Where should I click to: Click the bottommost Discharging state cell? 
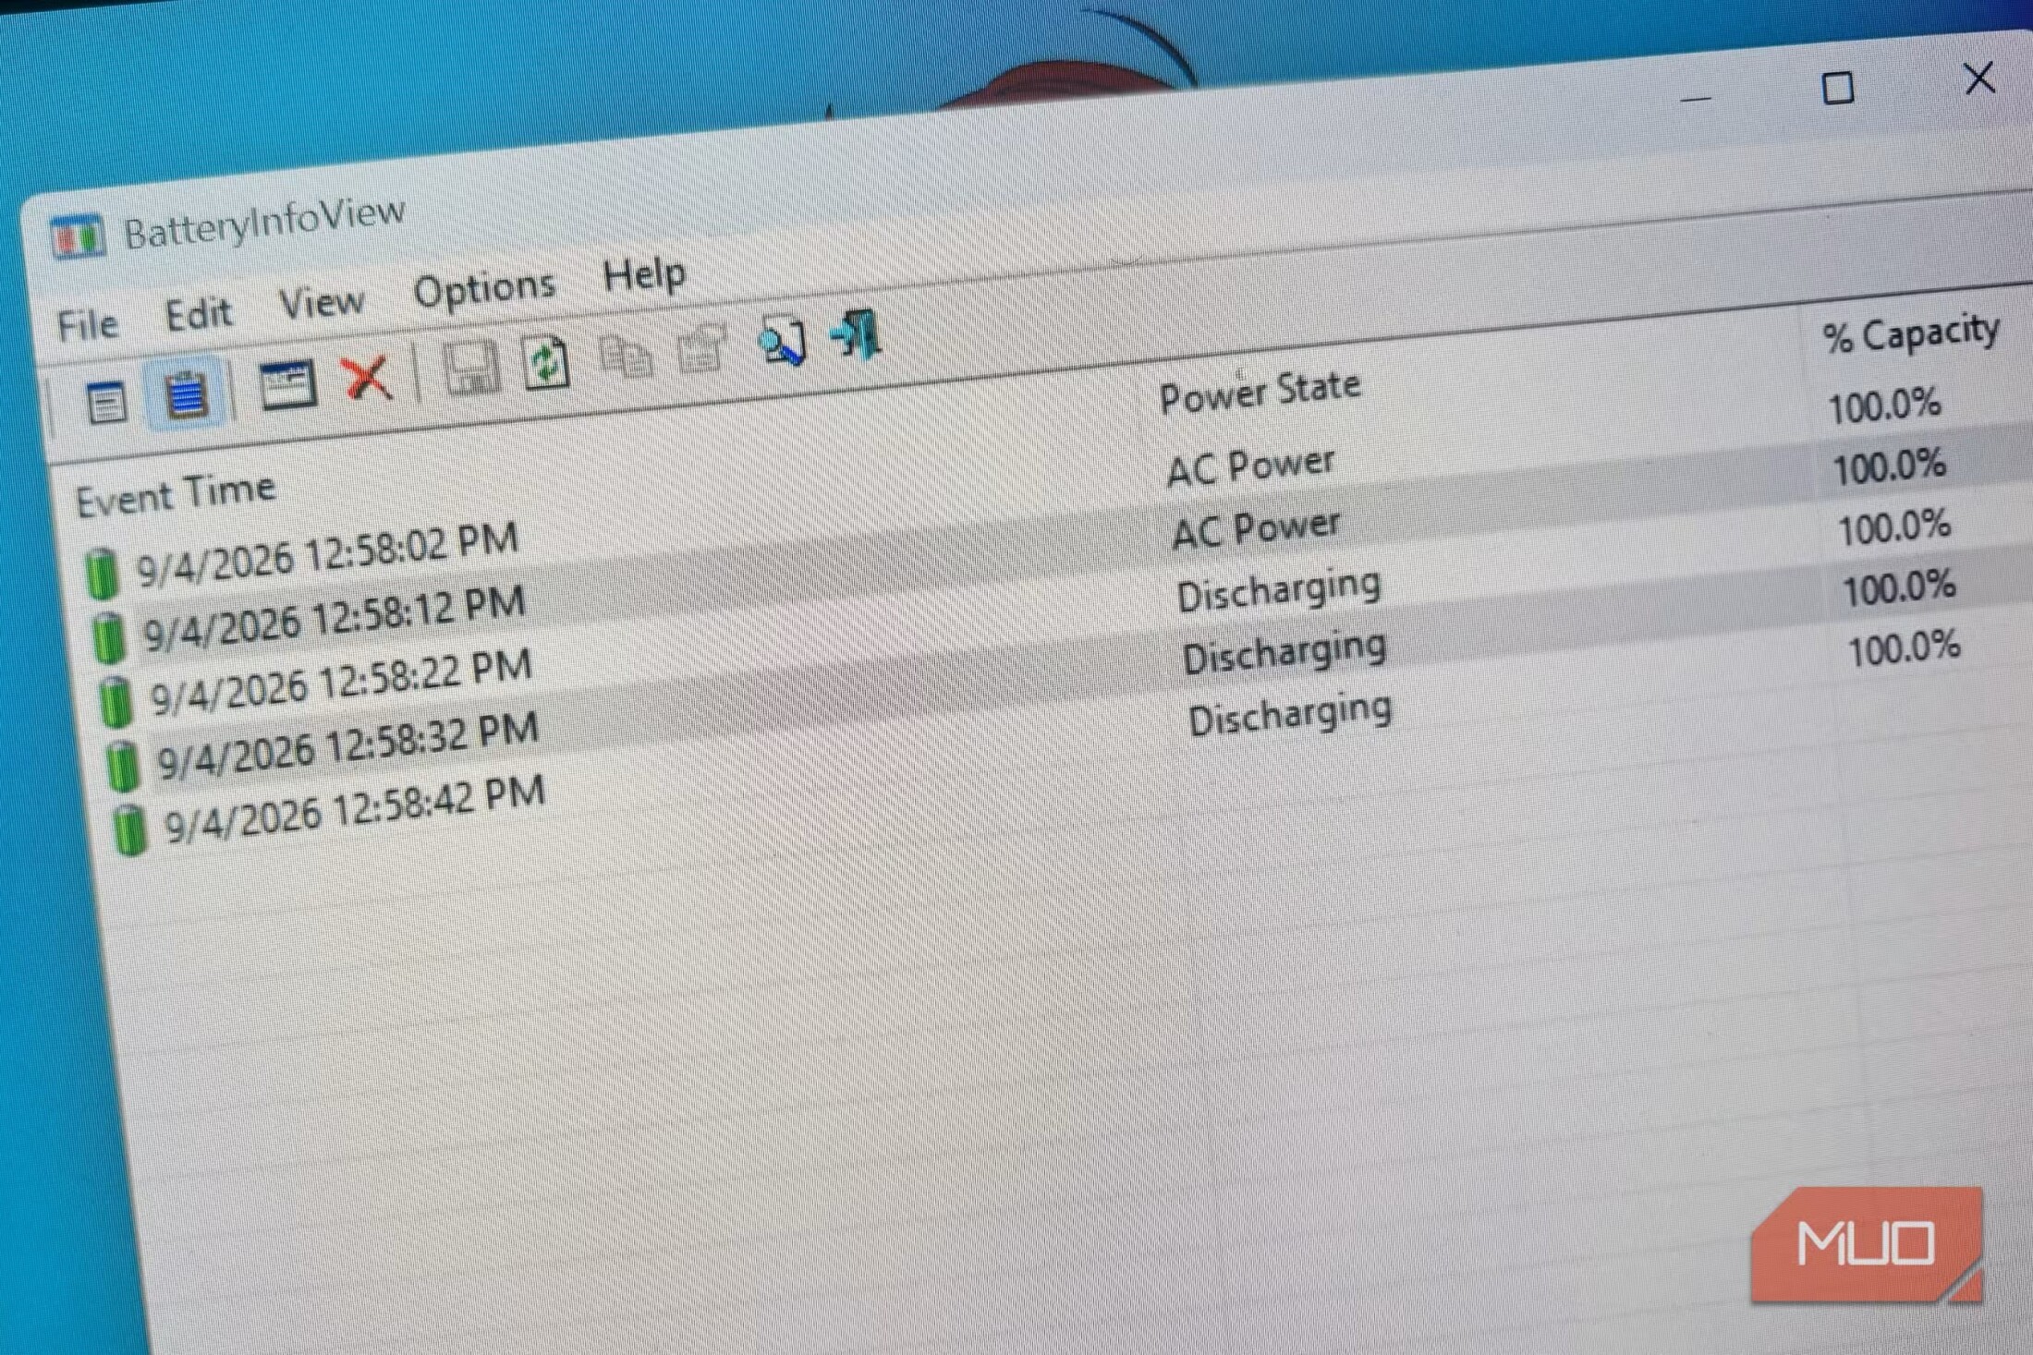(1290, 715)
